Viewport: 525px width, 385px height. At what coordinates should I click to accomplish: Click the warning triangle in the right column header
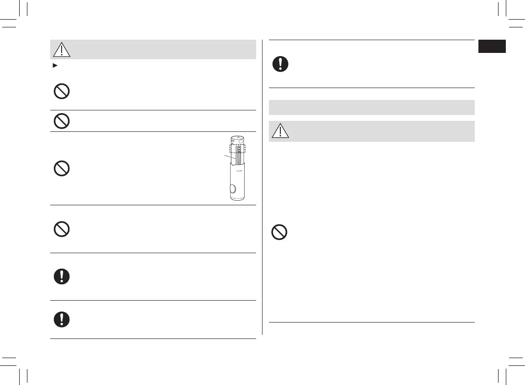280,131
